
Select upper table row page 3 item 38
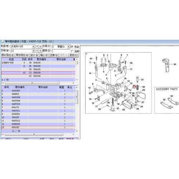tap(38, 63)
